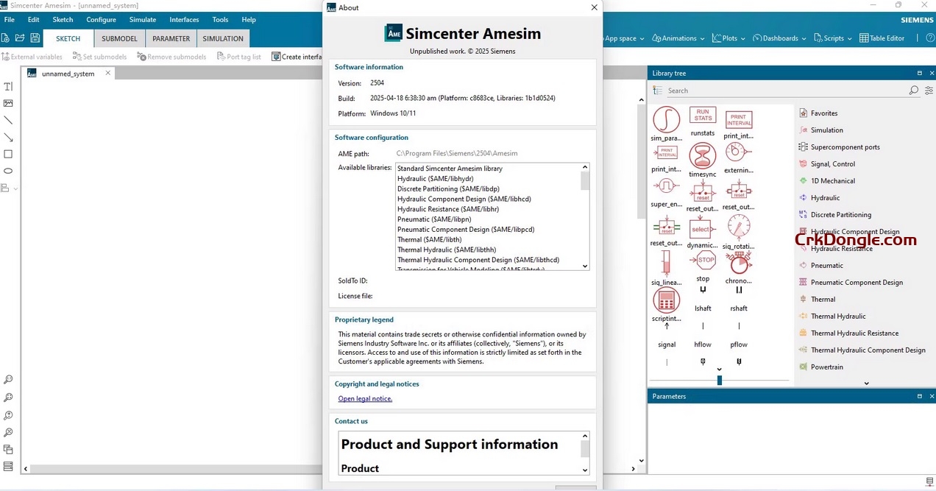Select the timesync component icon
Viewport: 936px width, 491px height.
[x=702, y=155]
